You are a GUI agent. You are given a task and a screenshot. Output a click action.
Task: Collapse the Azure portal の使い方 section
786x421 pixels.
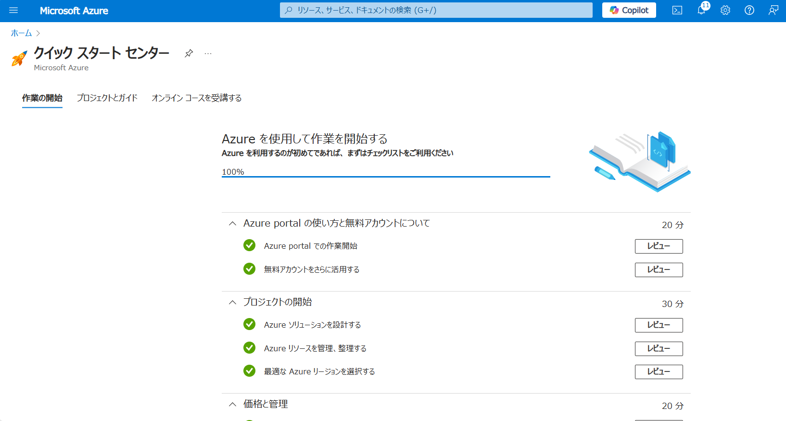point(233,223)
